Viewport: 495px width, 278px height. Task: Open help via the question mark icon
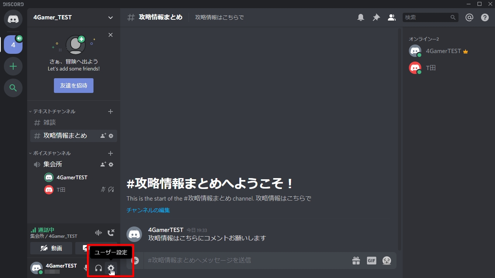coord(485,17)
